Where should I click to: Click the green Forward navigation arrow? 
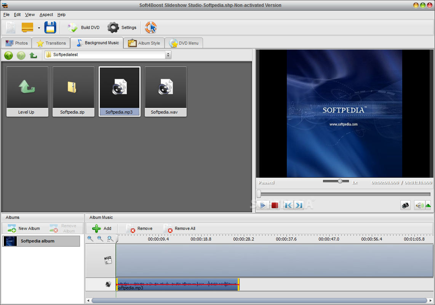tap(21, 55)
